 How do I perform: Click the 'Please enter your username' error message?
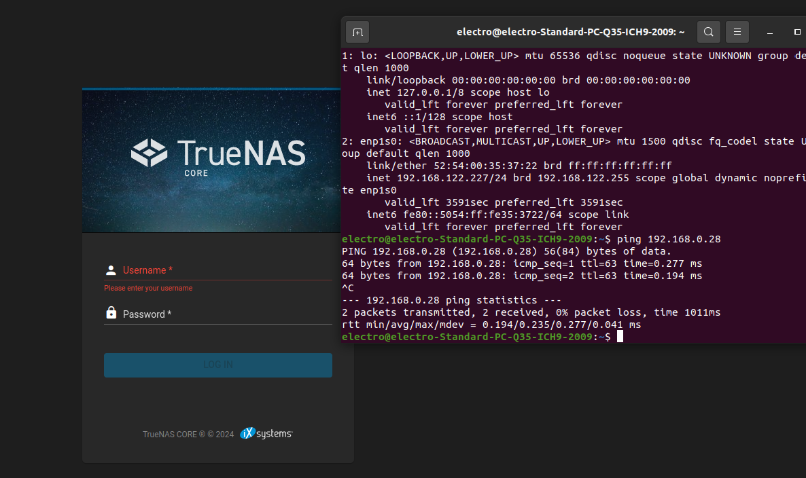coord(148,288)
